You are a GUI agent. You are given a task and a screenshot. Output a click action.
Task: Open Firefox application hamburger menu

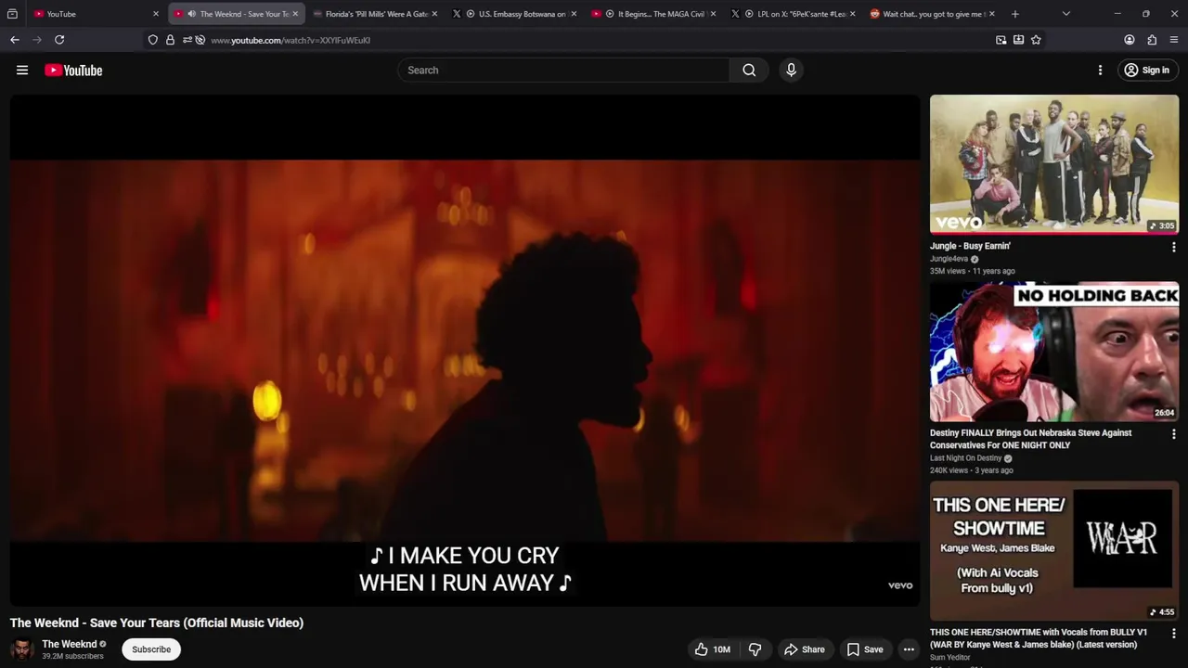point(1174,40)
